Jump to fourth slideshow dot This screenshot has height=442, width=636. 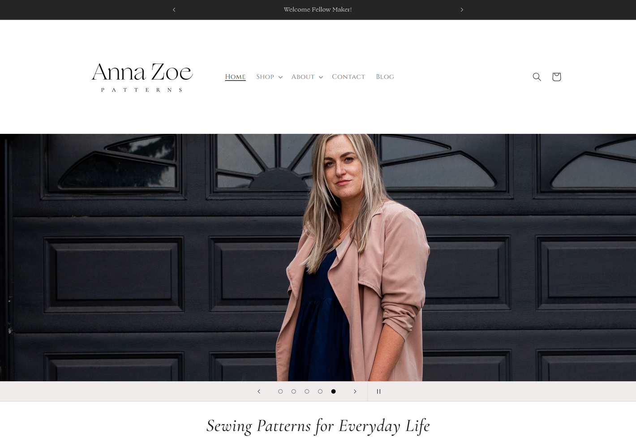320,391
